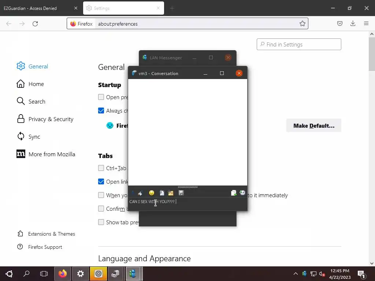The width and height of the screenshot is (375, 281).
Task: Click the file transfers icon with green arrow
Action: point(234,193)
